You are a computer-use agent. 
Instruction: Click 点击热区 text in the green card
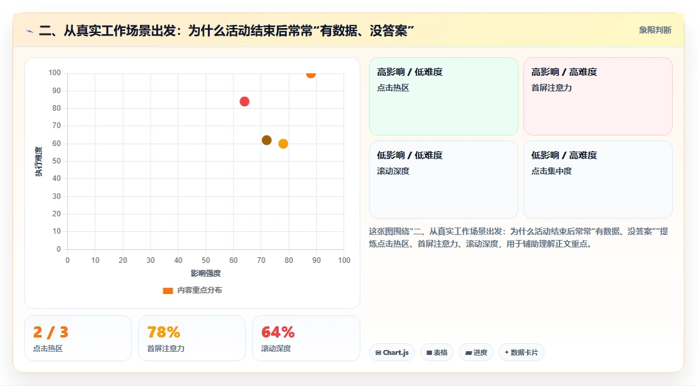click(393, 88)
